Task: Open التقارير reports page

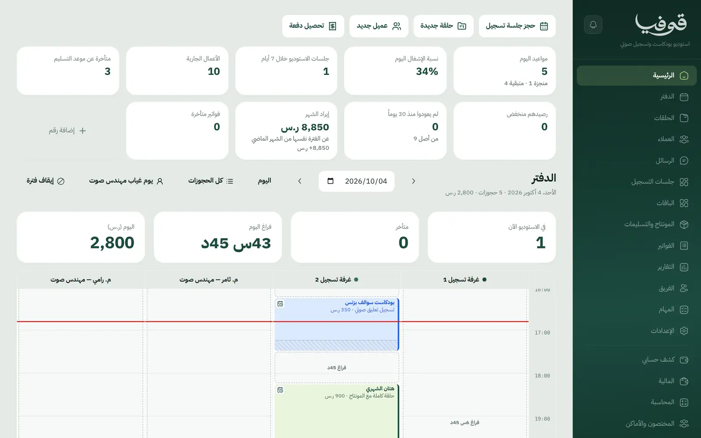Action: (x=637, y=267)
